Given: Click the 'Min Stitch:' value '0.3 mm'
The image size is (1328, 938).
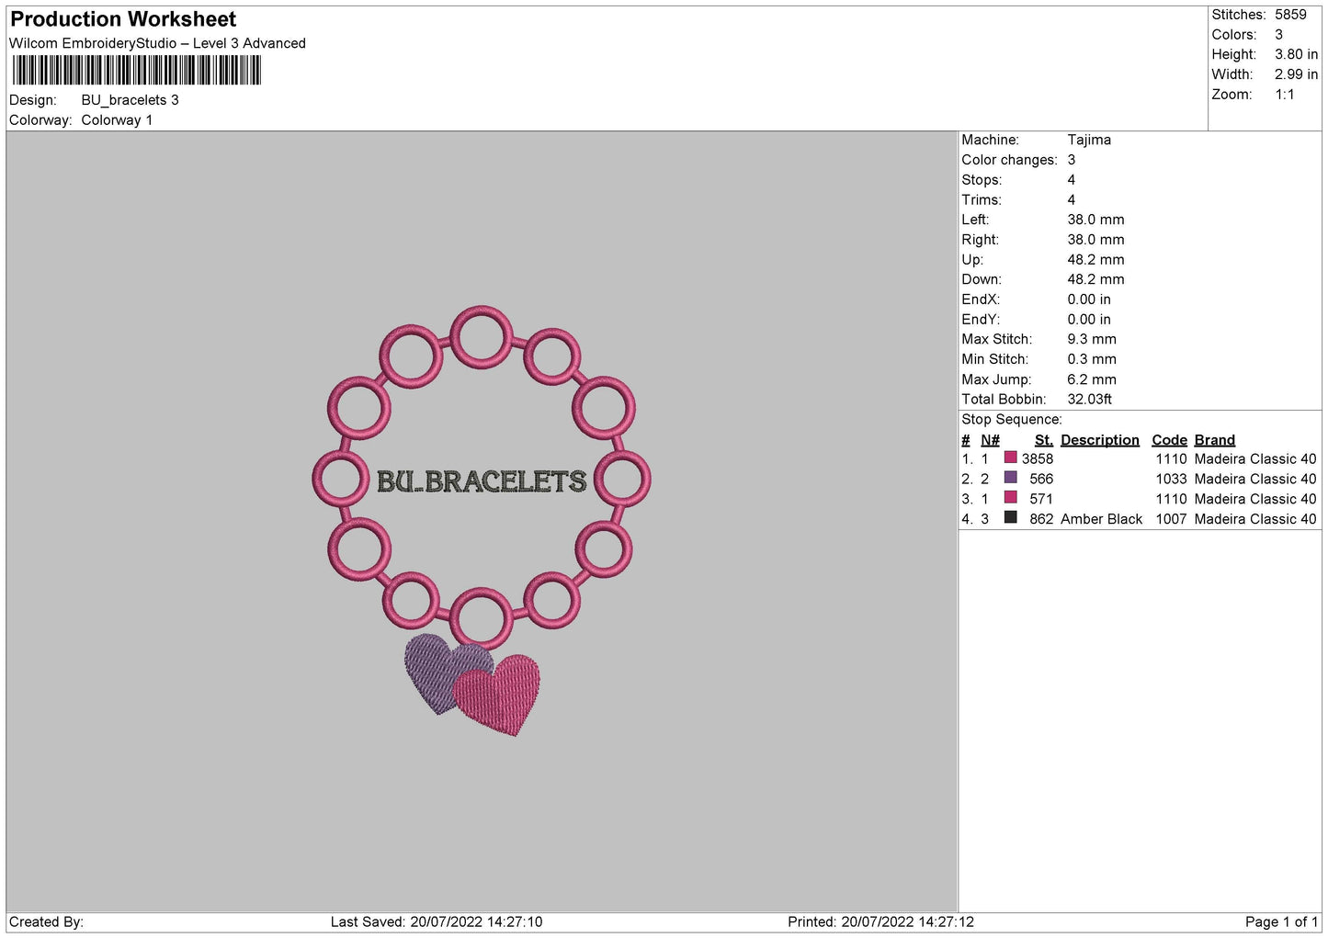Looking at the screenshot, I should pyautogui.click(x=1092, y=359).
